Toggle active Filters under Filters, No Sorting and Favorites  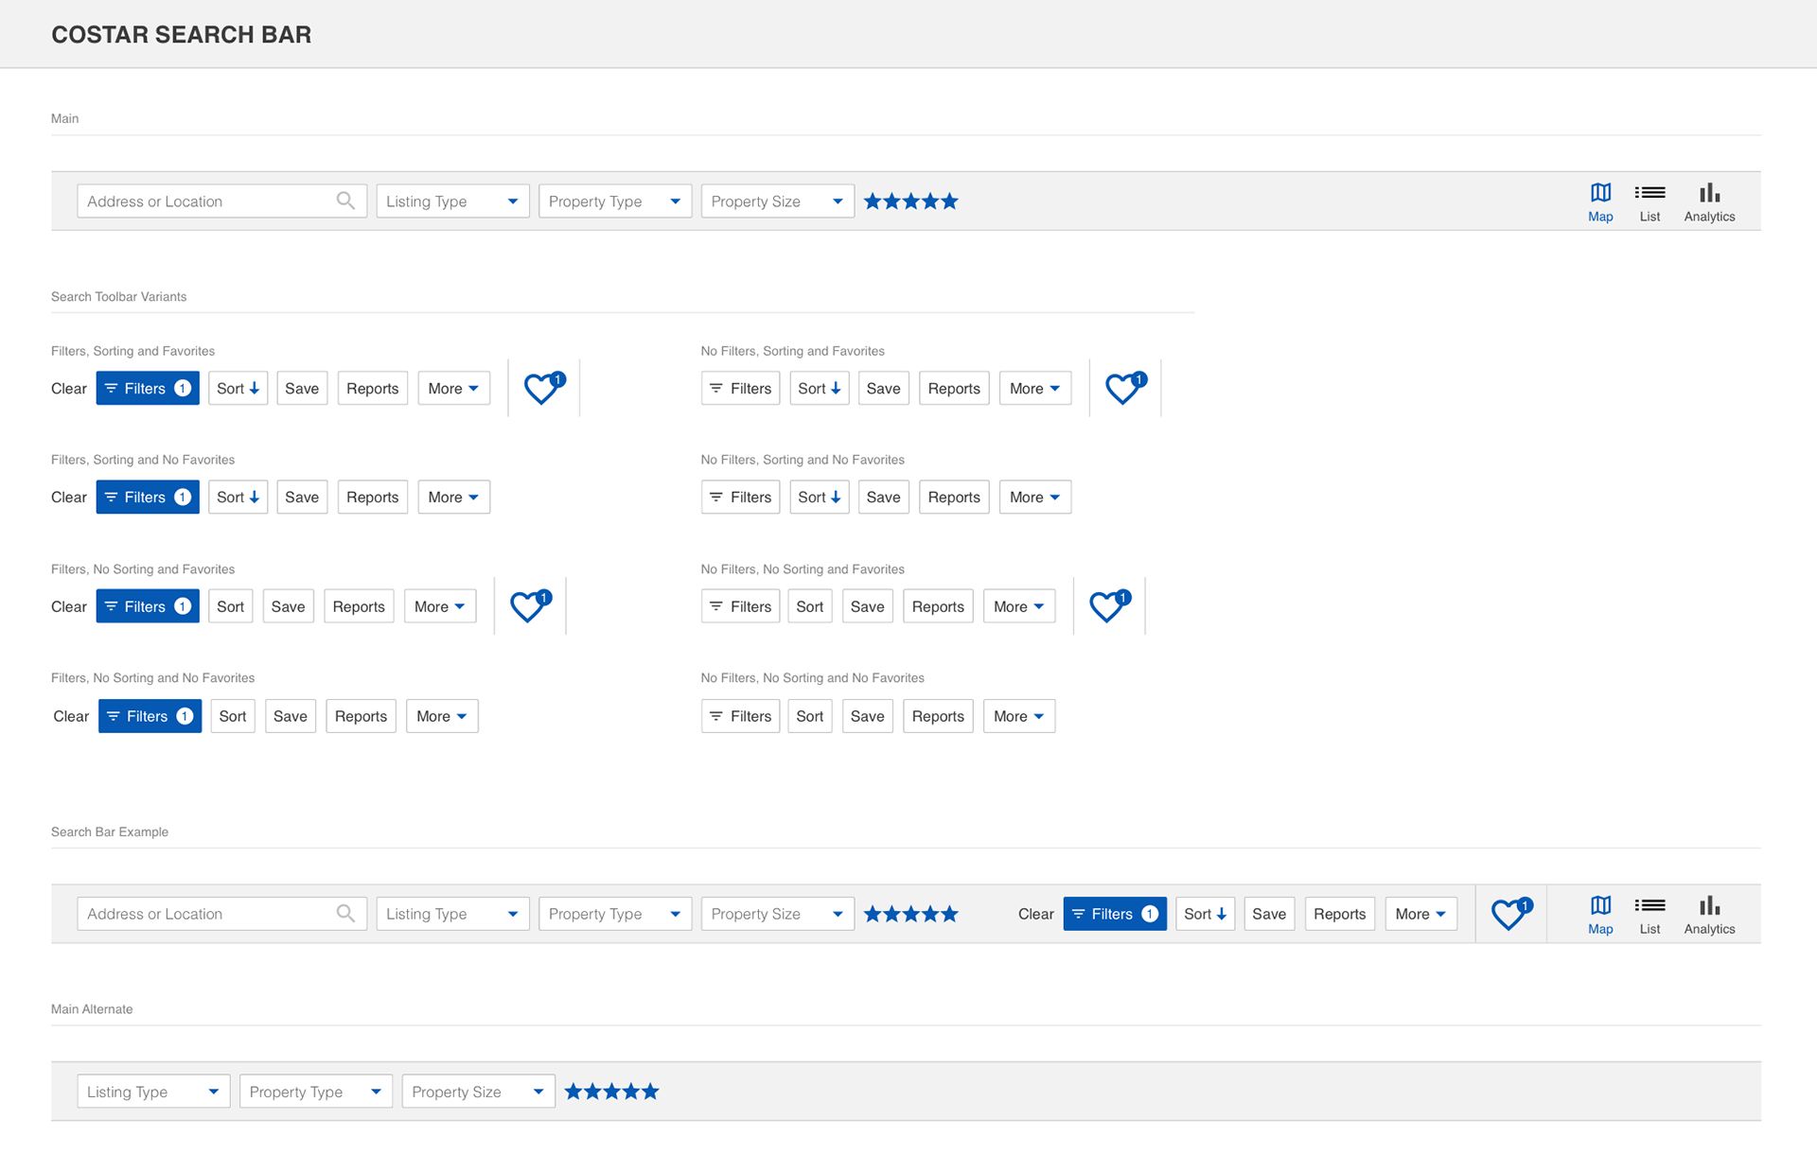tap(148, 606)
